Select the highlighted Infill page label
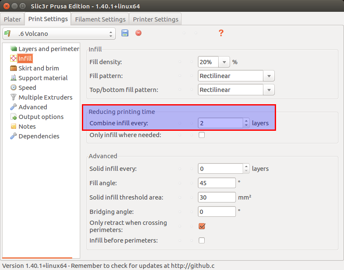Image resolution: width=344 pixels, height=270 pixels. (25, 59)
